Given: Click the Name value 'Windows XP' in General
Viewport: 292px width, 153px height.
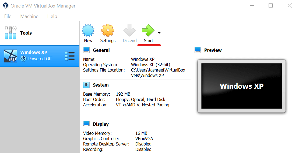Looking at the screenshot, I should click(143, 59).
